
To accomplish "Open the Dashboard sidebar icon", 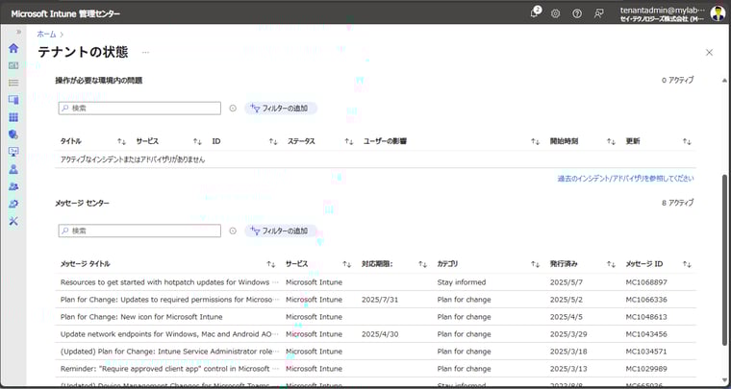I will 13,65.
